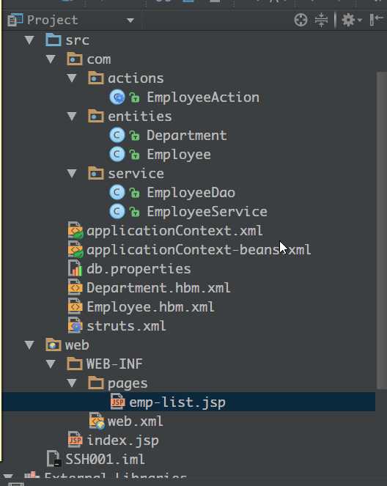Select the SSH001.iml file
The width and height of the screenshot is (387, 486).
(105, 459)
